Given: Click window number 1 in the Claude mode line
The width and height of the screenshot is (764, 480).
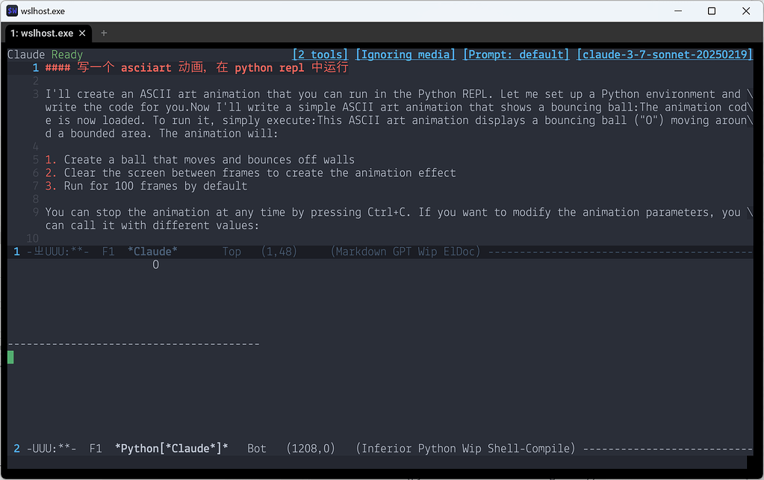Looking at the screenshot, I should pos(16,252).
